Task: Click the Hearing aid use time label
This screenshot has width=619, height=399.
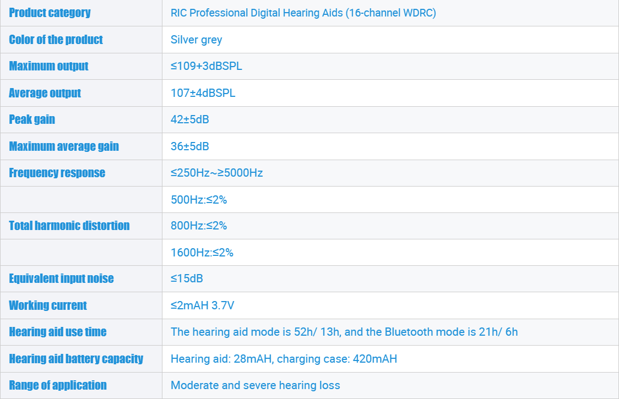Action: point(58,332)
